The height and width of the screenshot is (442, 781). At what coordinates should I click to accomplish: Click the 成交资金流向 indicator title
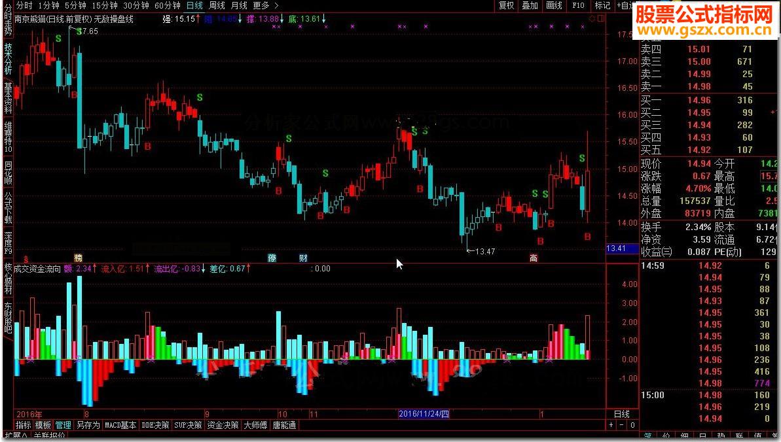point(37,269)
